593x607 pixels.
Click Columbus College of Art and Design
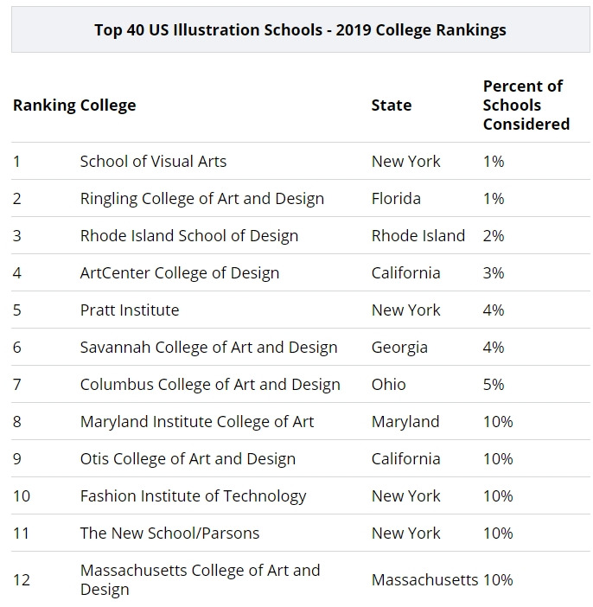[210, 385]
